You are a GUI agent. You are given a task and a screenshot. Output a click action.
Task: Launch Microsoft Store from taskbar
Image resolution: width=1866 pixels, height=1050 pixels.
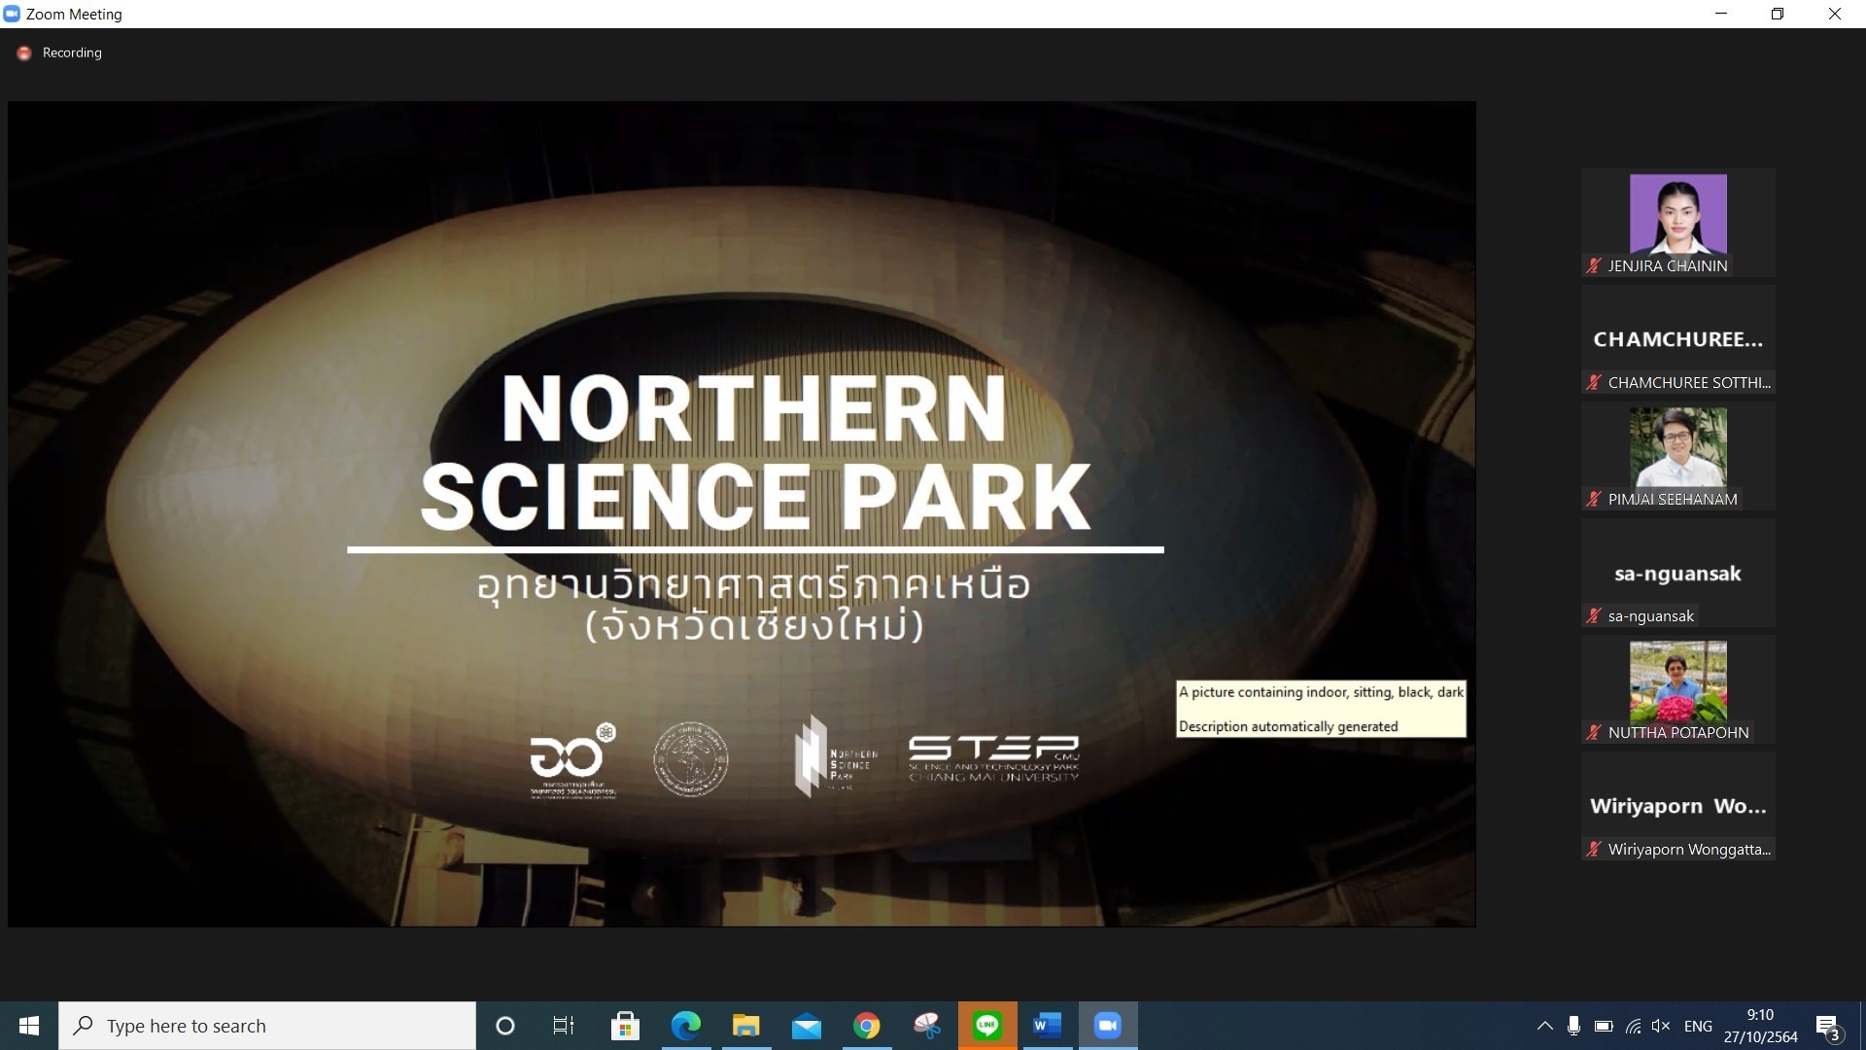click(x=625, y=1026)
